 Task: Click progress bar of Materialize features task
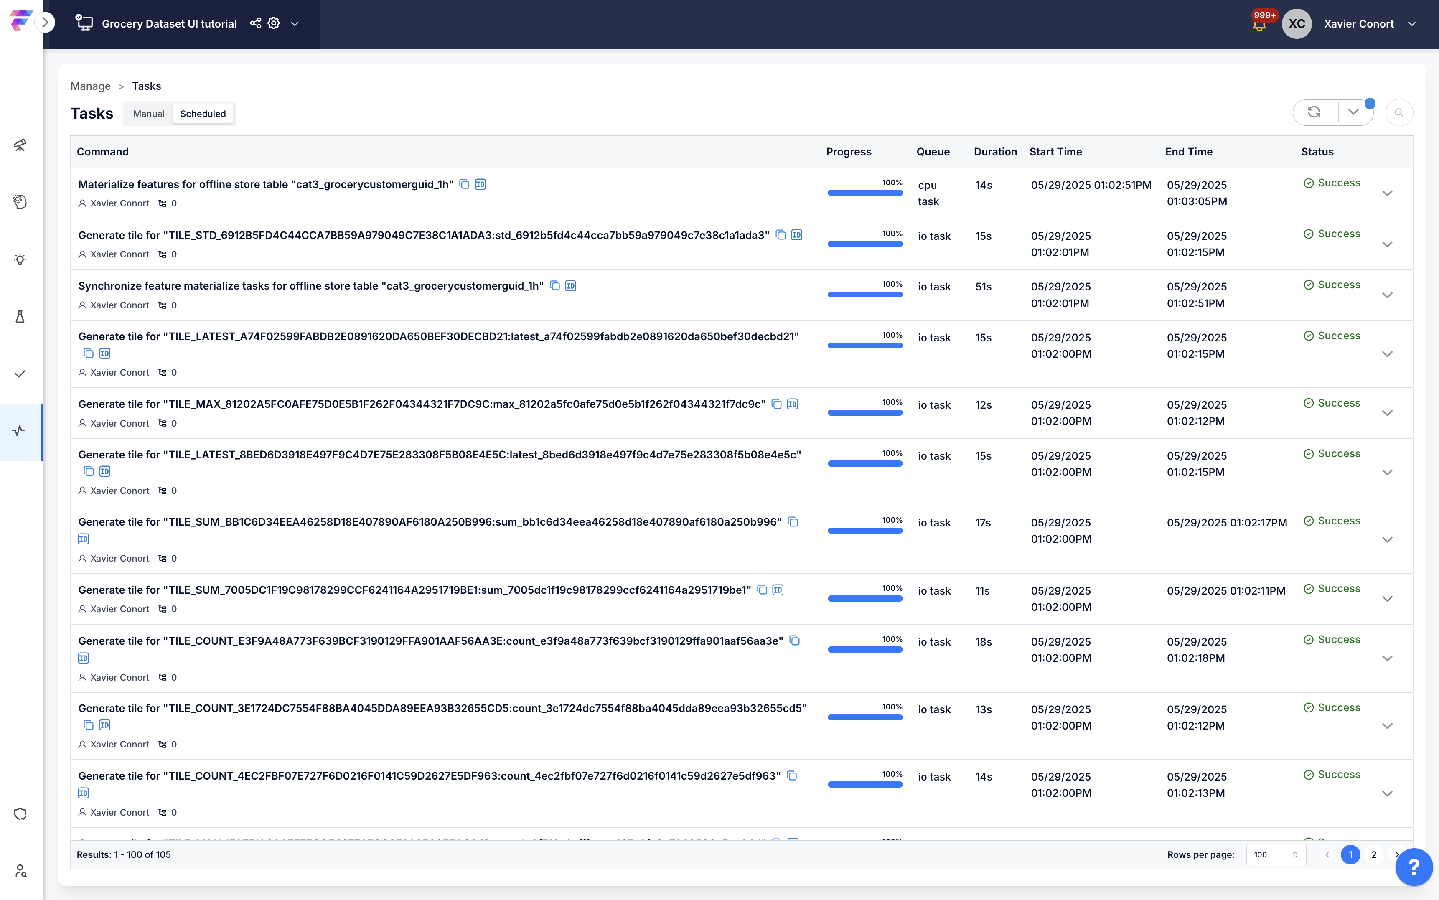pyautogui.click(x=865, y=193)
